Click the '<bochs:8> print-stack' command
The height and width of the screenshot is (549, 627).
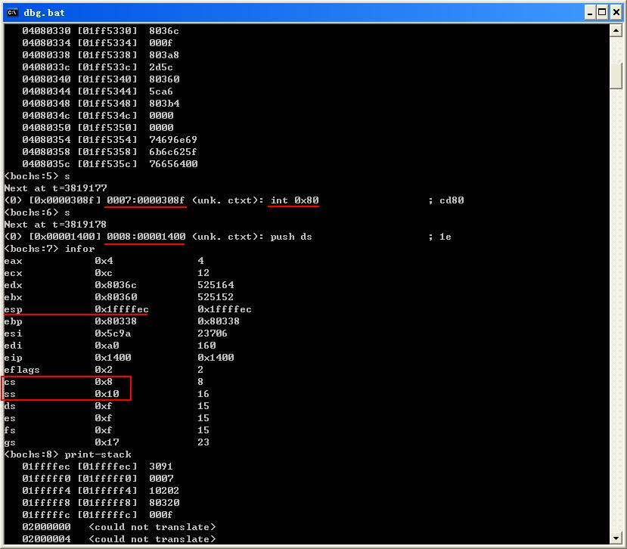click(67, 454)
